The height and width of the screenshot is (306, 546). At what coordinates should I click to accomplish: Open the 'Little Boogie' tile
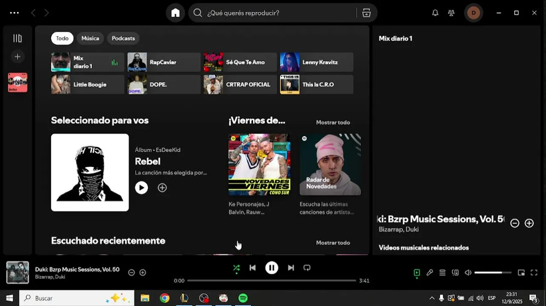[88, 84]
